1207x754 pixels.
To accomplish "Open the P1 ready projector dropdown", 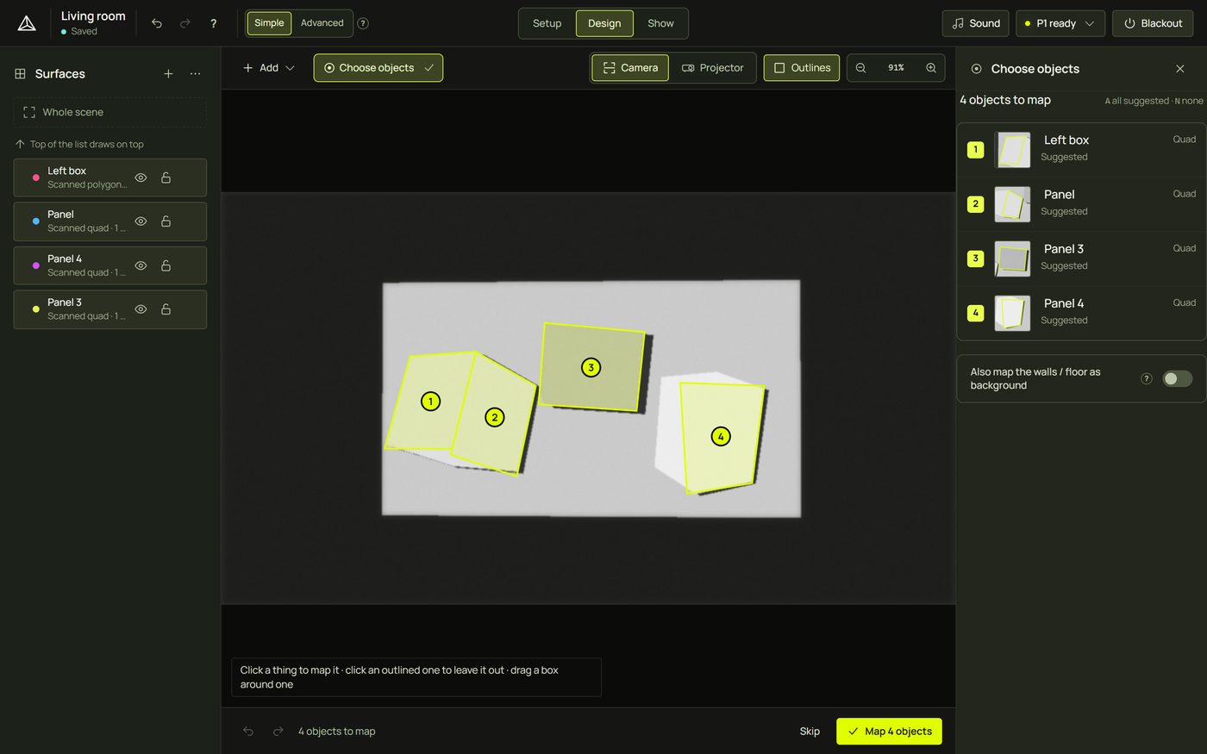I will (1060, 23).
